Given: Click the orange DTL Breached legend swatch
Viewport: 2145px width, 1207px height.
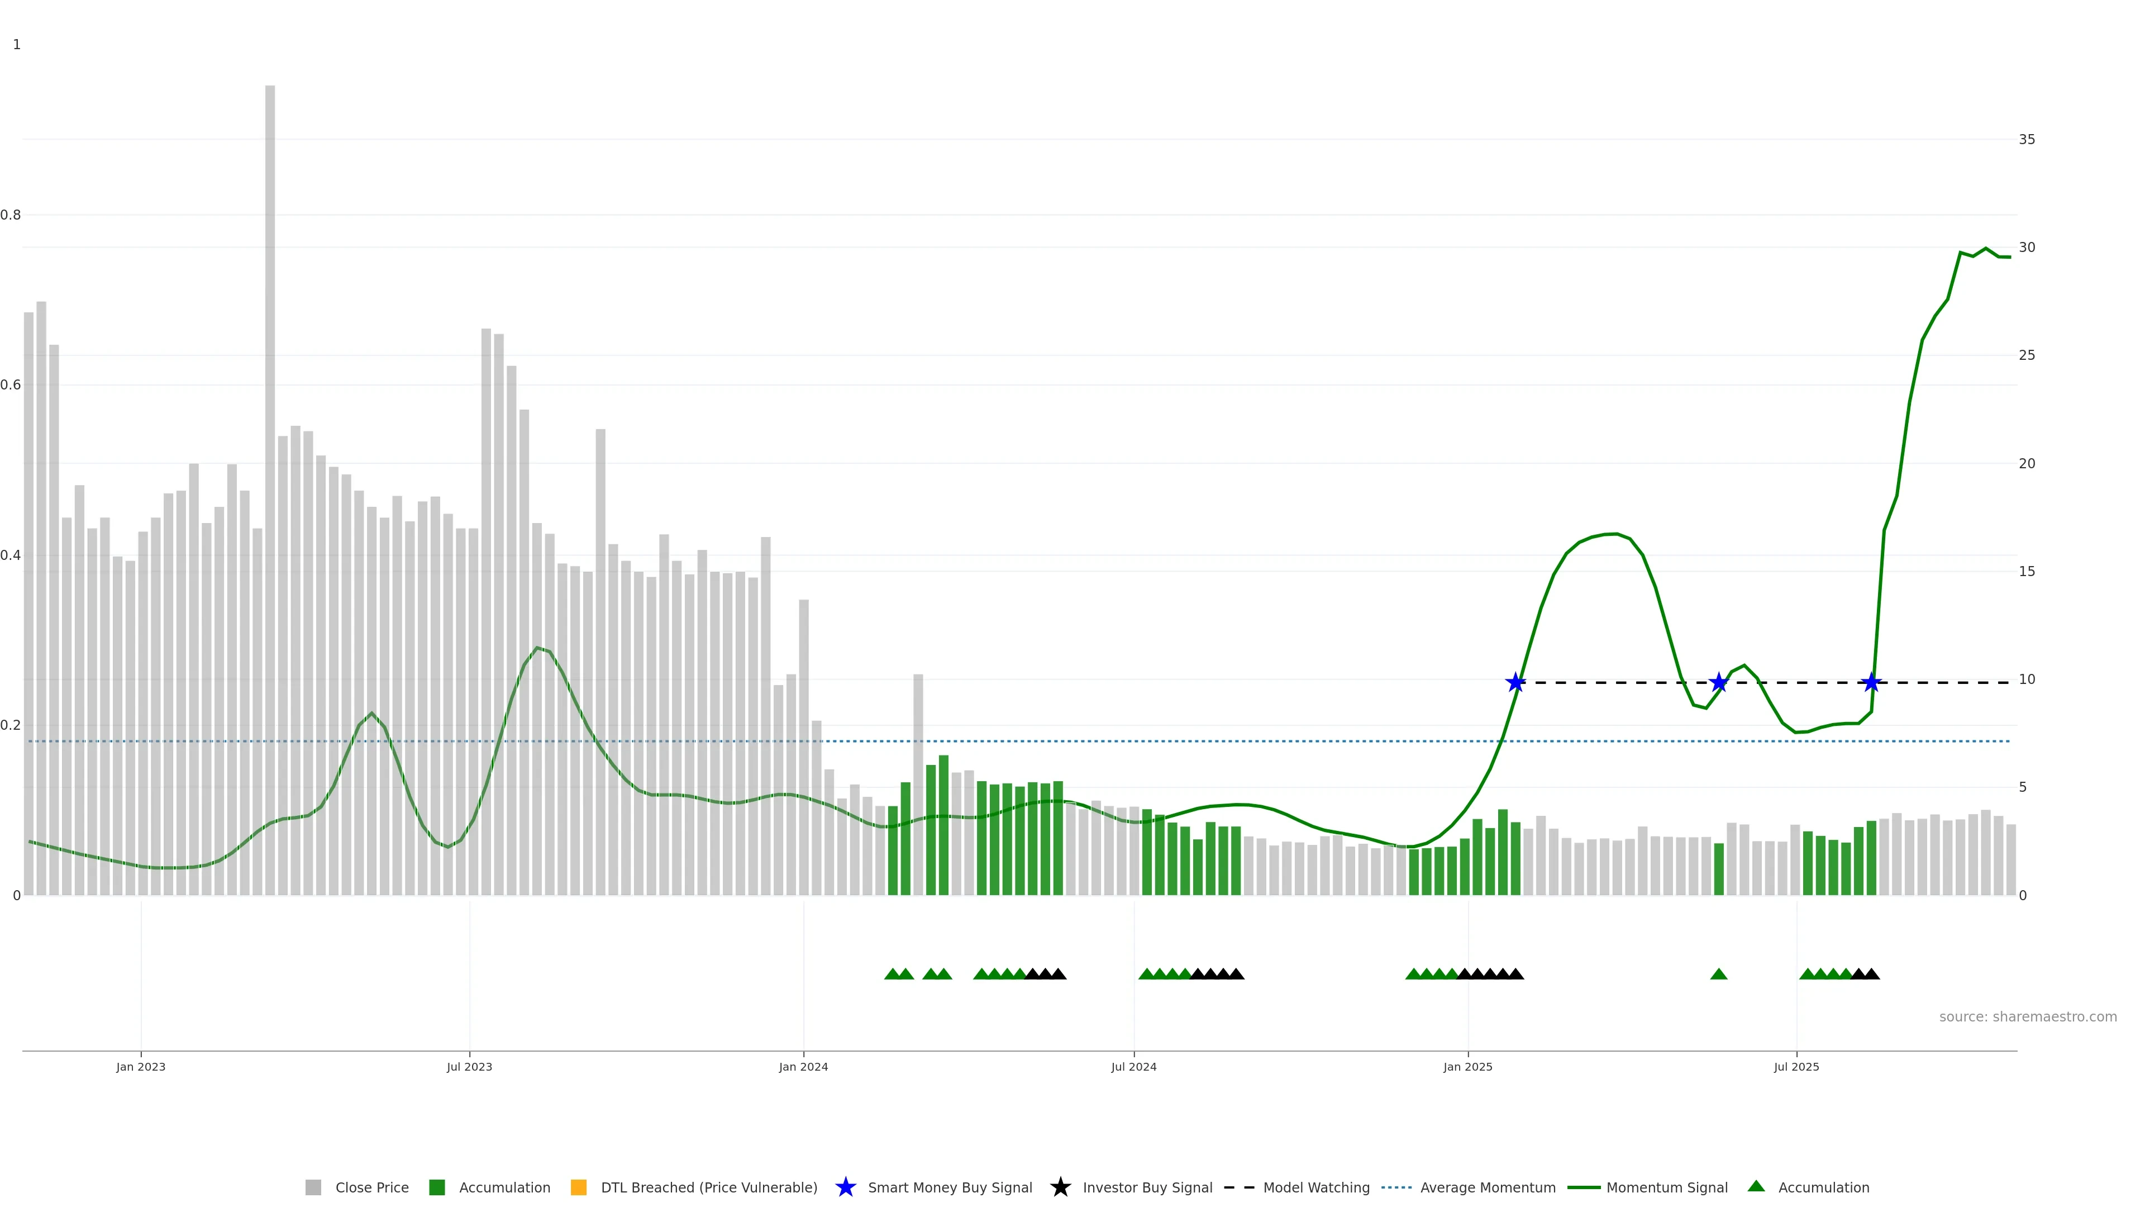Looking at the screenshot, I should point(579,1188).
